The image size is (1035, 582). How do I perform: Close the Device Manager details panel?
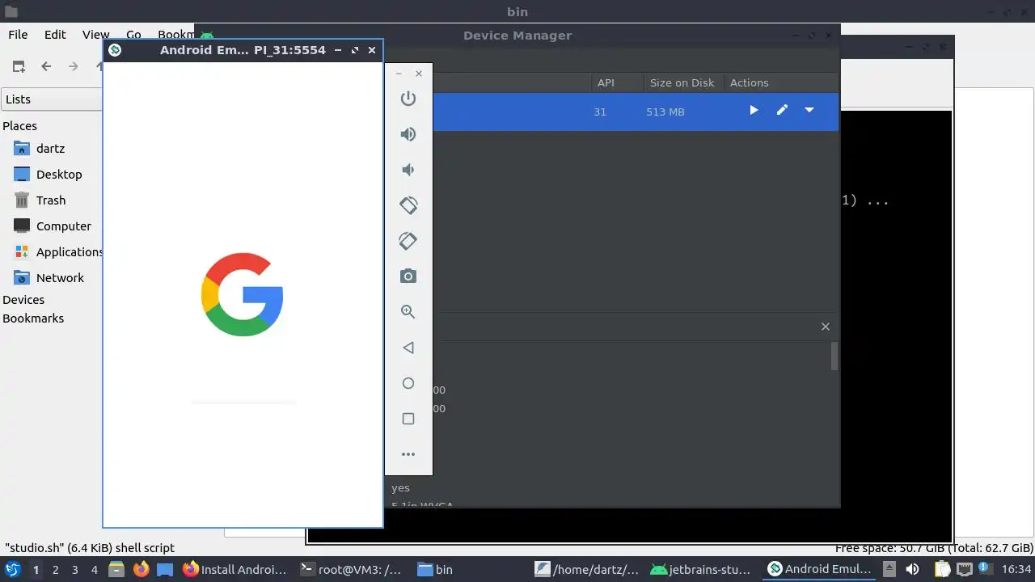(826, 327)
